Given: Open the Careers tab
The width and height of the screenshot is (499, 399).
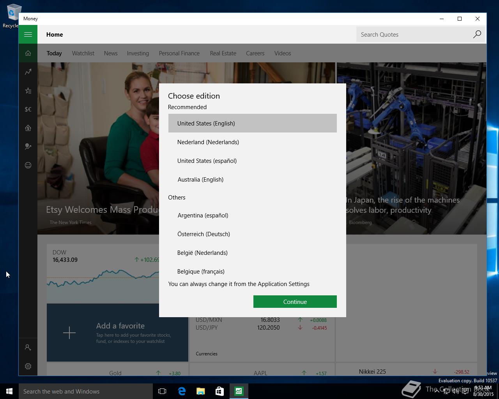Looking at the screenshot, I should [255, 53].
